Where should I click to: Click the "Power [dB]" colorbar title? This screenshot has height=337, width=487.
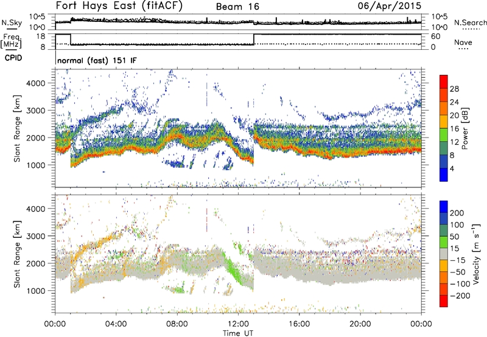(x=465, y=128)
